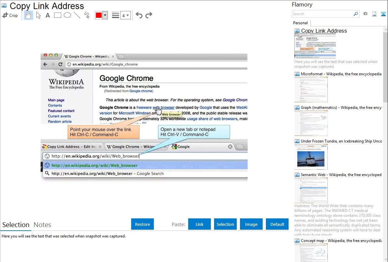Viewport: 388px width, 262px height.
Task: Click the Default paste button
Action: [277, 224]
